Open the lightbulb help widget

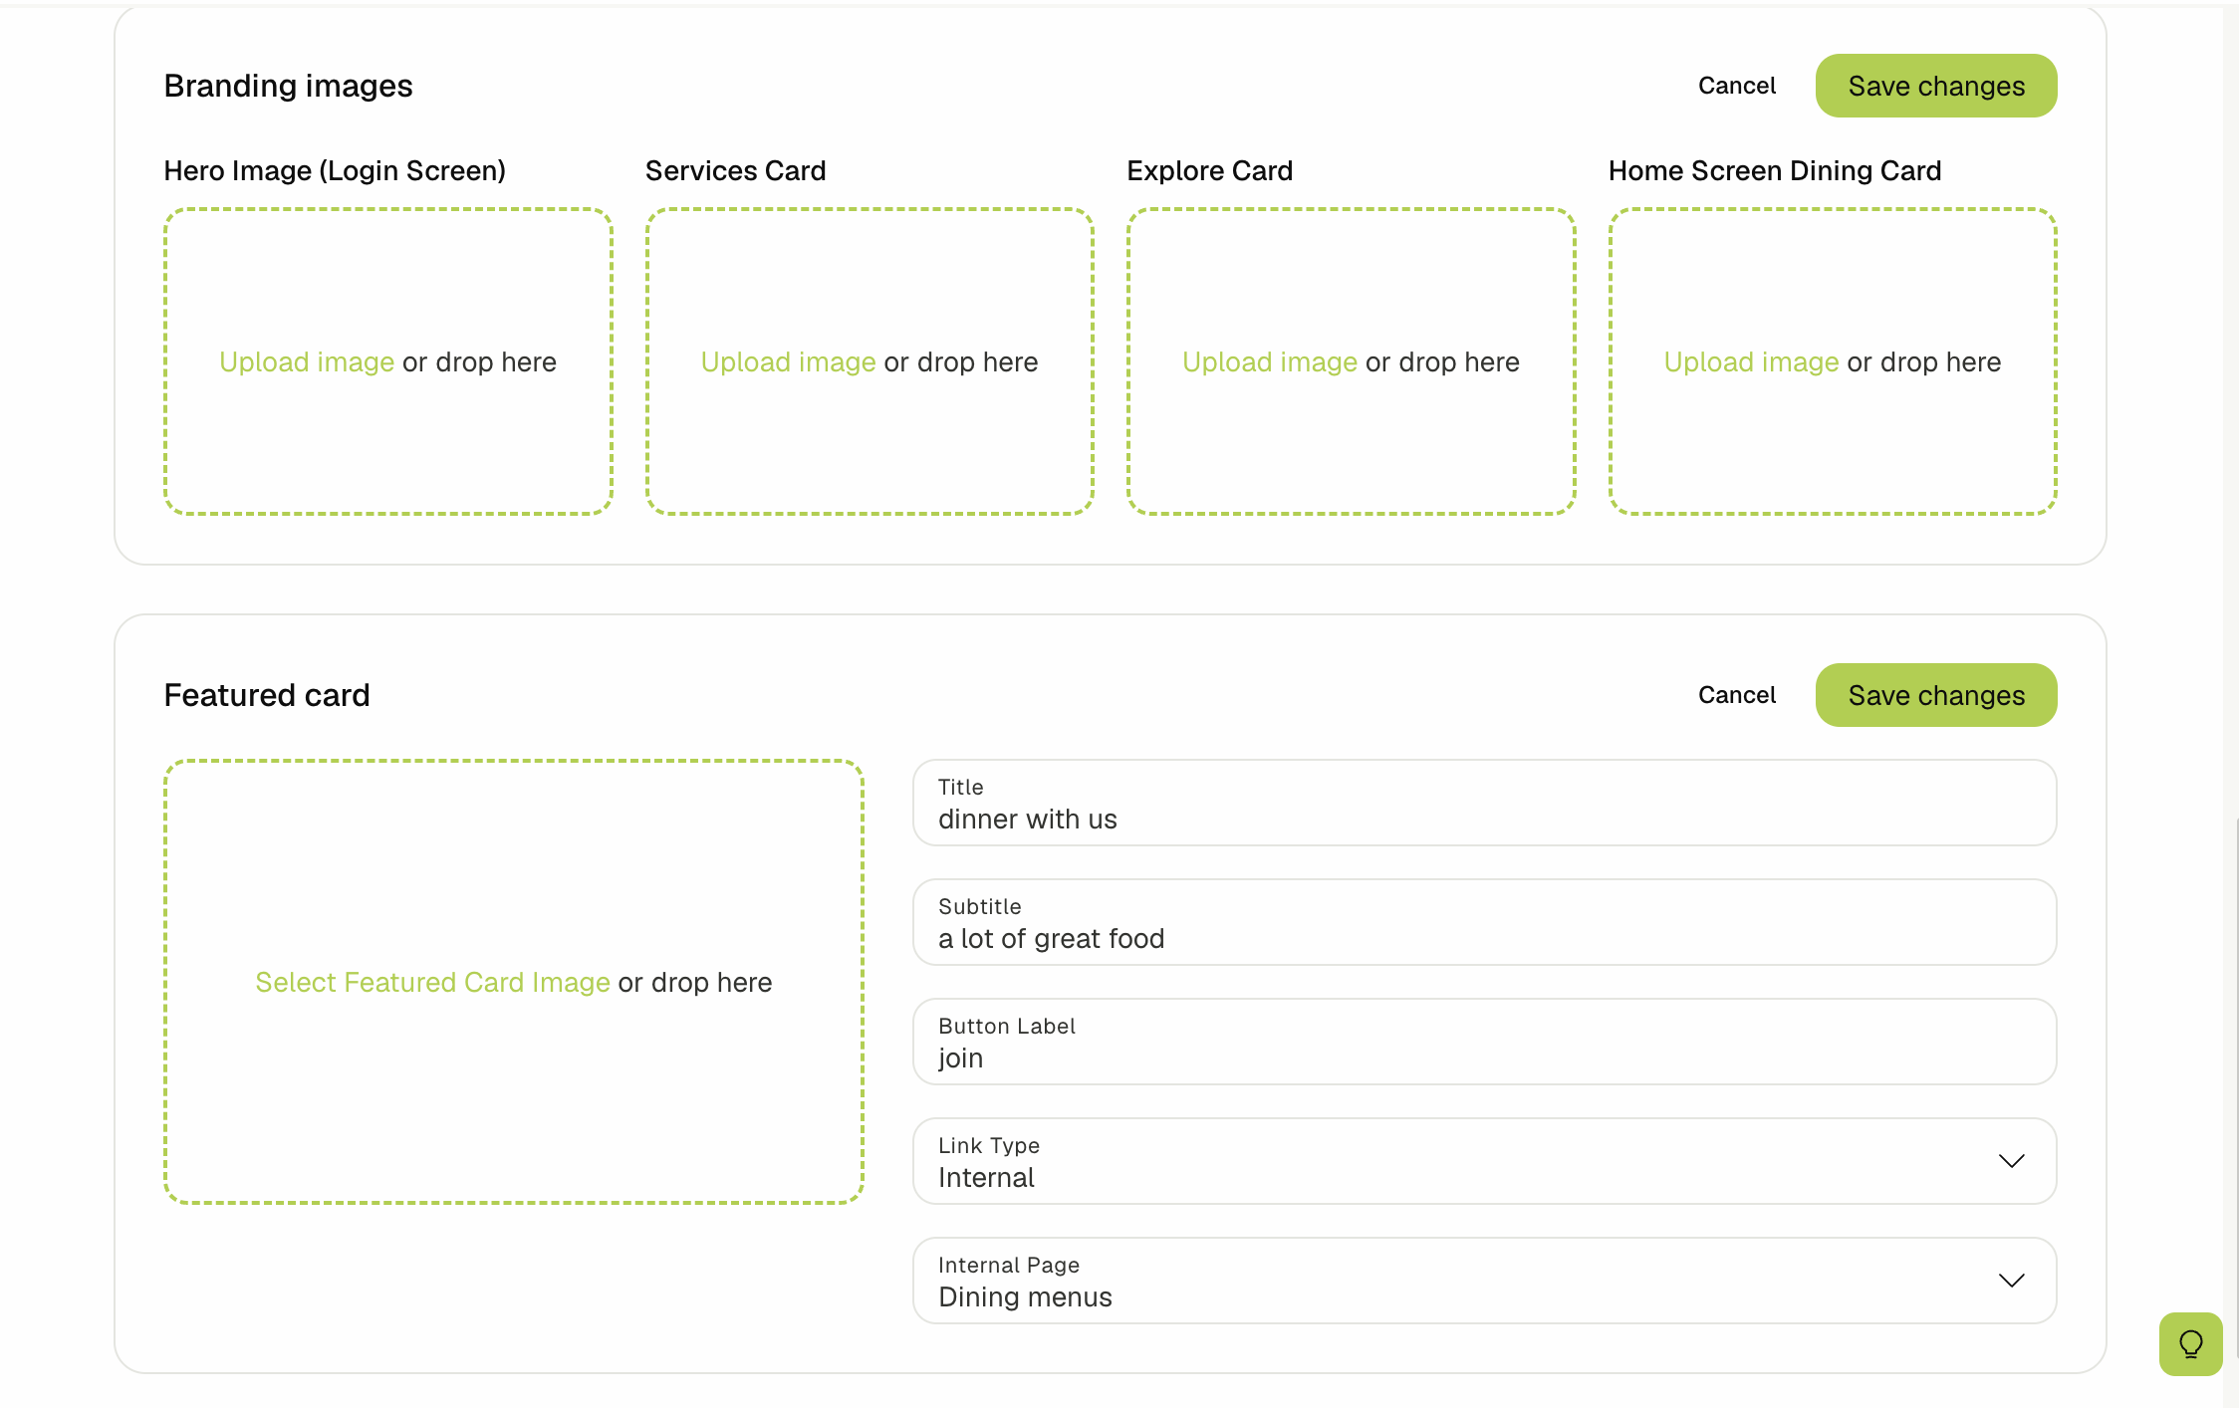pos(2190,1343)
